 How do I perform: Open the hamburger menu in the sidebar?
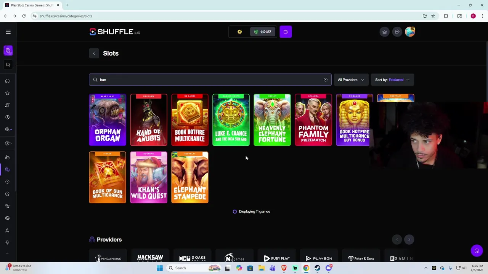tap(8, 32)
